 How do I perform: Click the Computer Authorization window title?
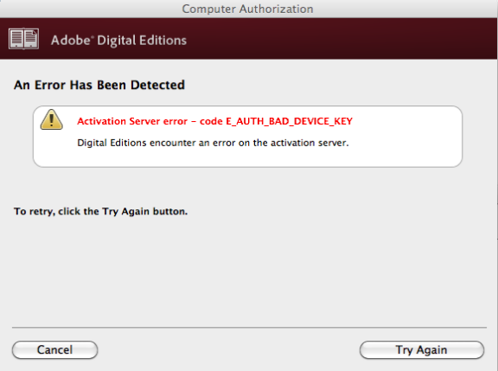pos(248,9)
